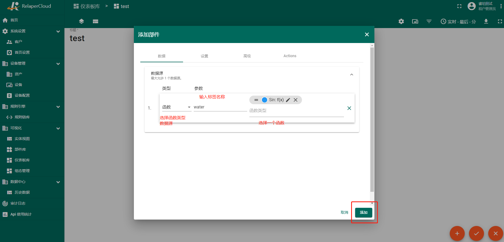Switch to the 高级 tab
The image size is (504, 242).
[247, 56]
